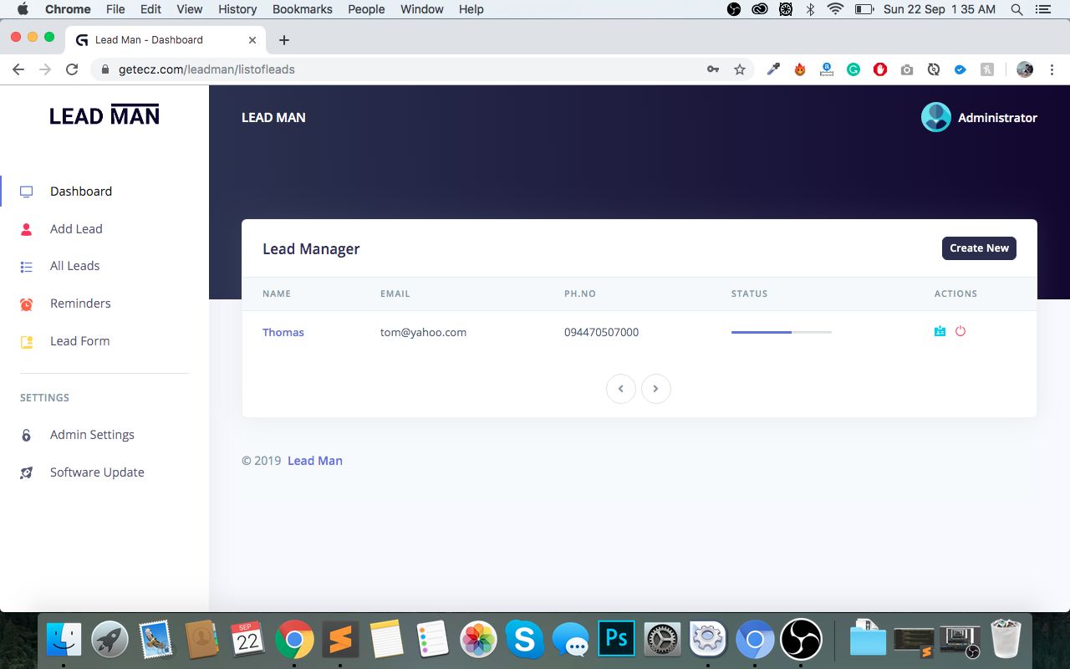
Task: Click the status progress bar for Thomas
Action: (782, 332)
